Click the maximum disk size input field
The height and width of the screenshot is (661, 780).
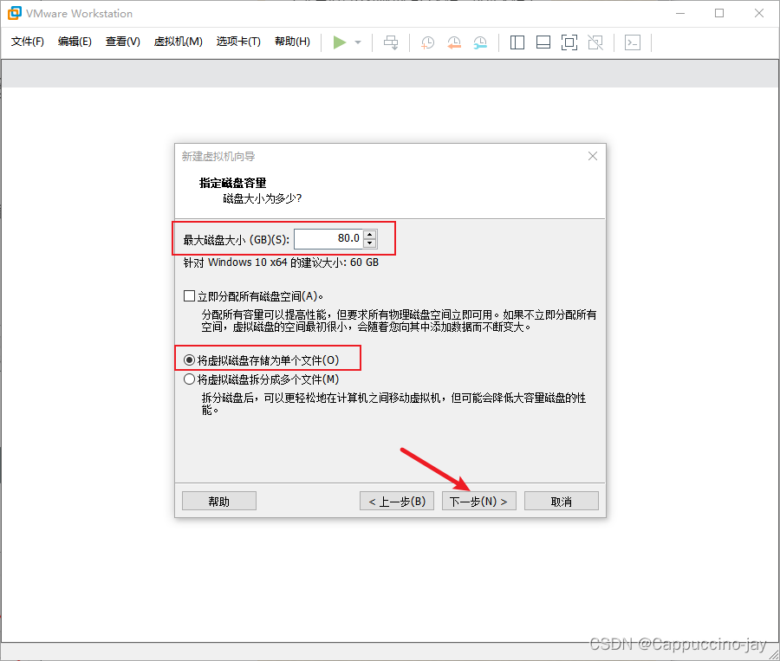[329, 238]
